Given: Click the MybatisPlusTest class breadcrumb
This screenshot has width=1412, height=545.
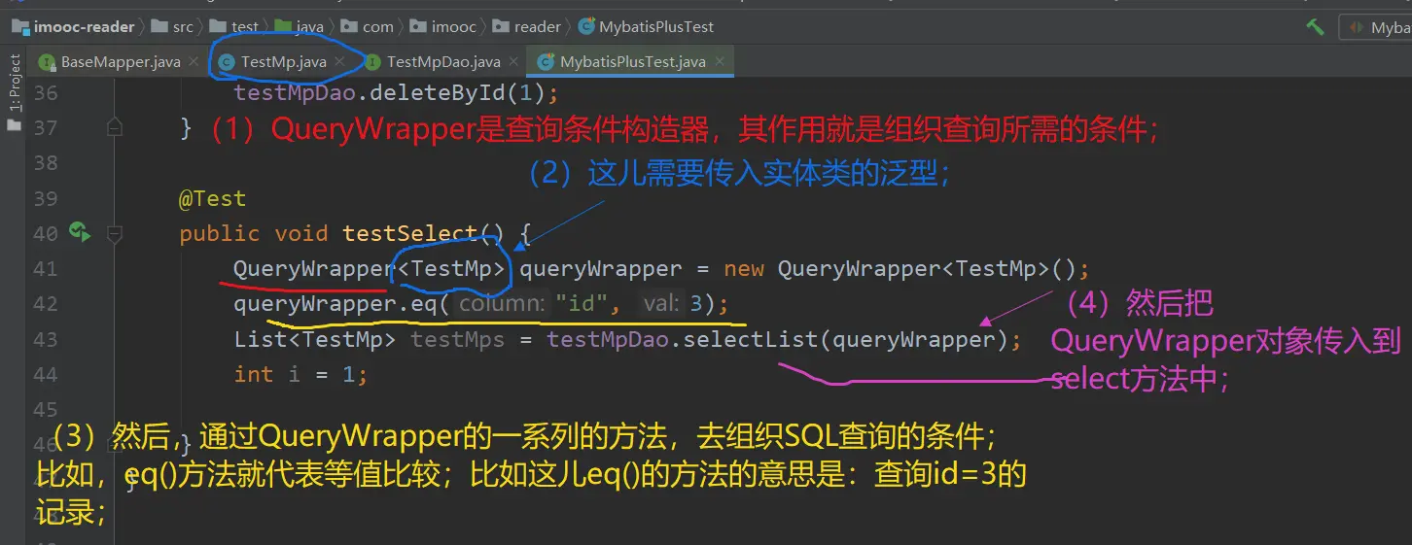Looking at the screenshot, I should pyautogui.click(x=647, y=26).
